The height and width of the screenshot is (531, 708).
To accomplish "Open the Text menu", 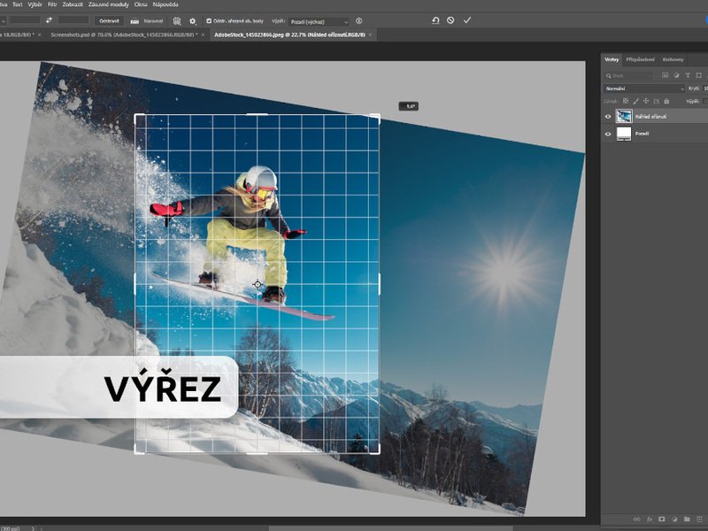I will coord(17,4).
